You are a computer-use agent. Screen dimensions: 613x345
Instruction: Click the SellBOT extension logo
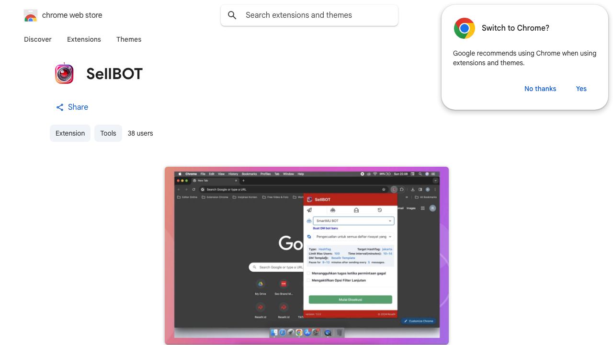point(64,74)
